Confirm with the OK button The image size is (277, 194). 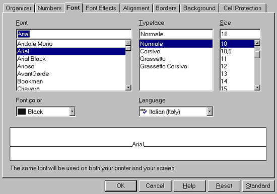tap(121, 186)
